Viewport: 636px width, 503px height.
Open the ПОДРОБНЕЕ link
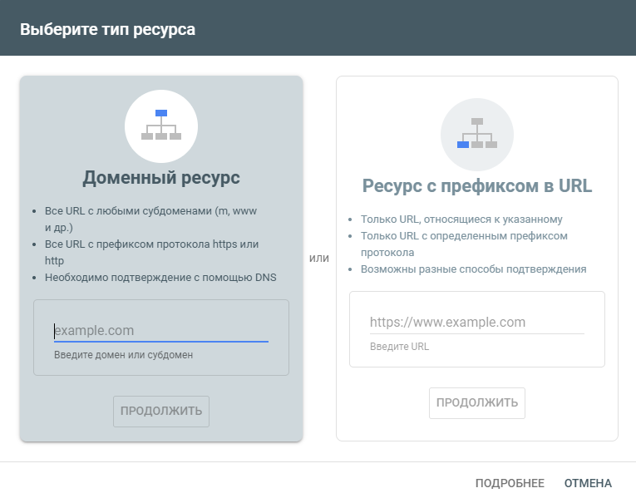[510, 483]
